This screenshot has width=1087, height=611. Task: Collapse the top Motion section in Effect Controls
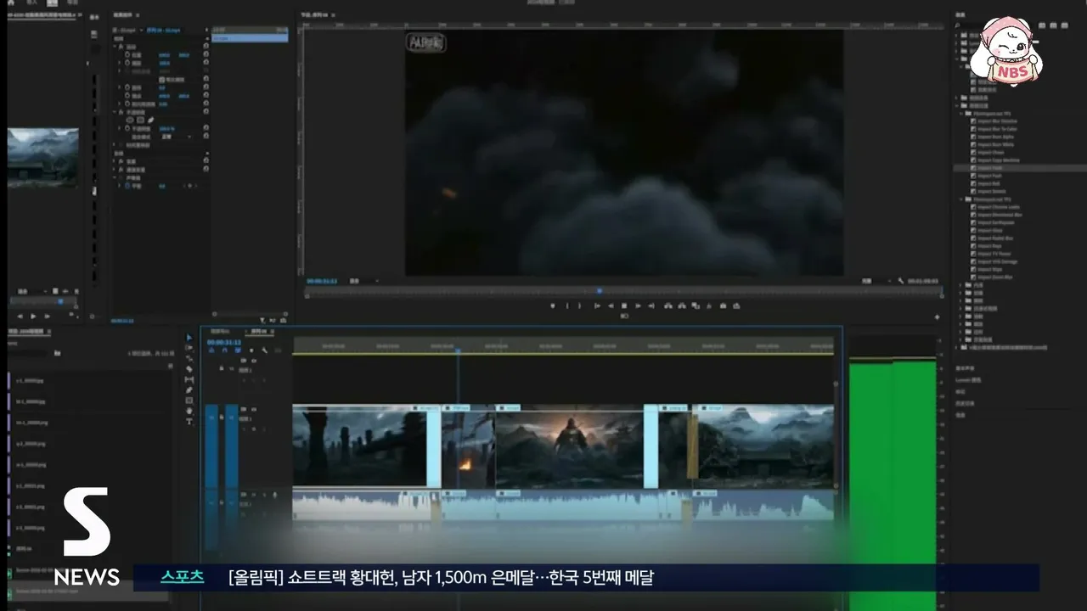116,46
